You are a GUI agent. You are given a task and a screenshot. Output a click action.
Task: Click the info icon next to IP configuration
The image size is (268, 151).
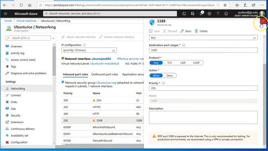84,45
